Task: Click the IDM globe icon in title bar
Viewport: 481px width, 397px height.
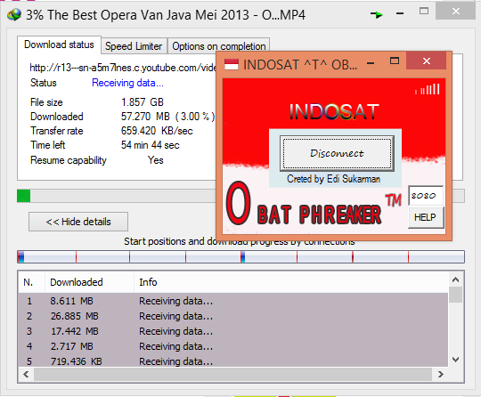Action: pyautogui.click(x=14, y=14)
